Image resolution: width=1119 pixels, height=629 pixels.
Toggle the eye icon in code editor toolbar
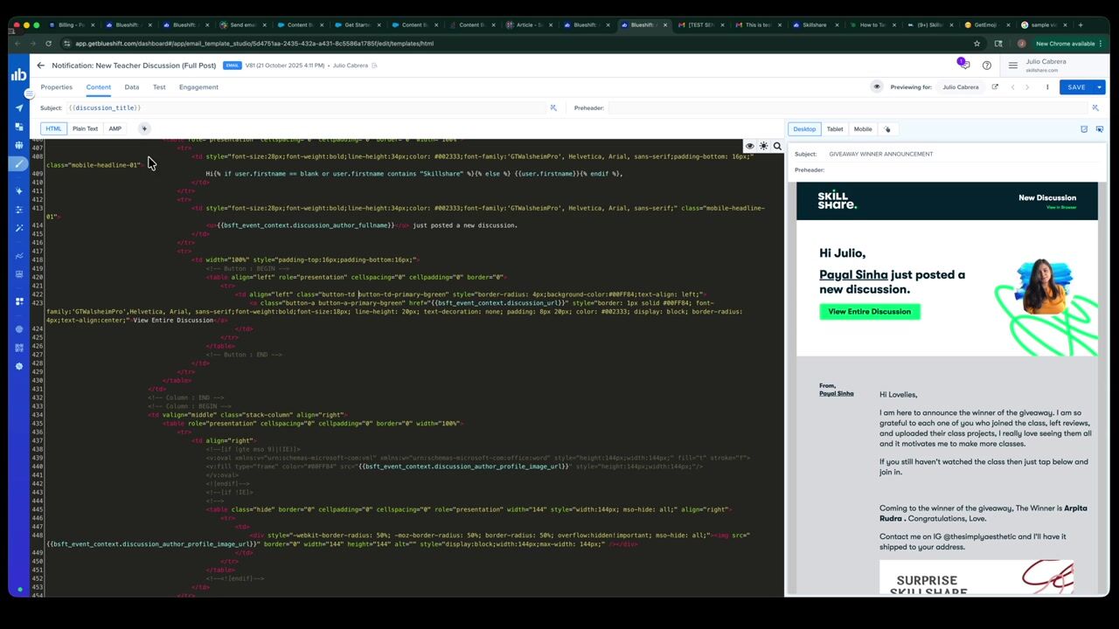749,146
